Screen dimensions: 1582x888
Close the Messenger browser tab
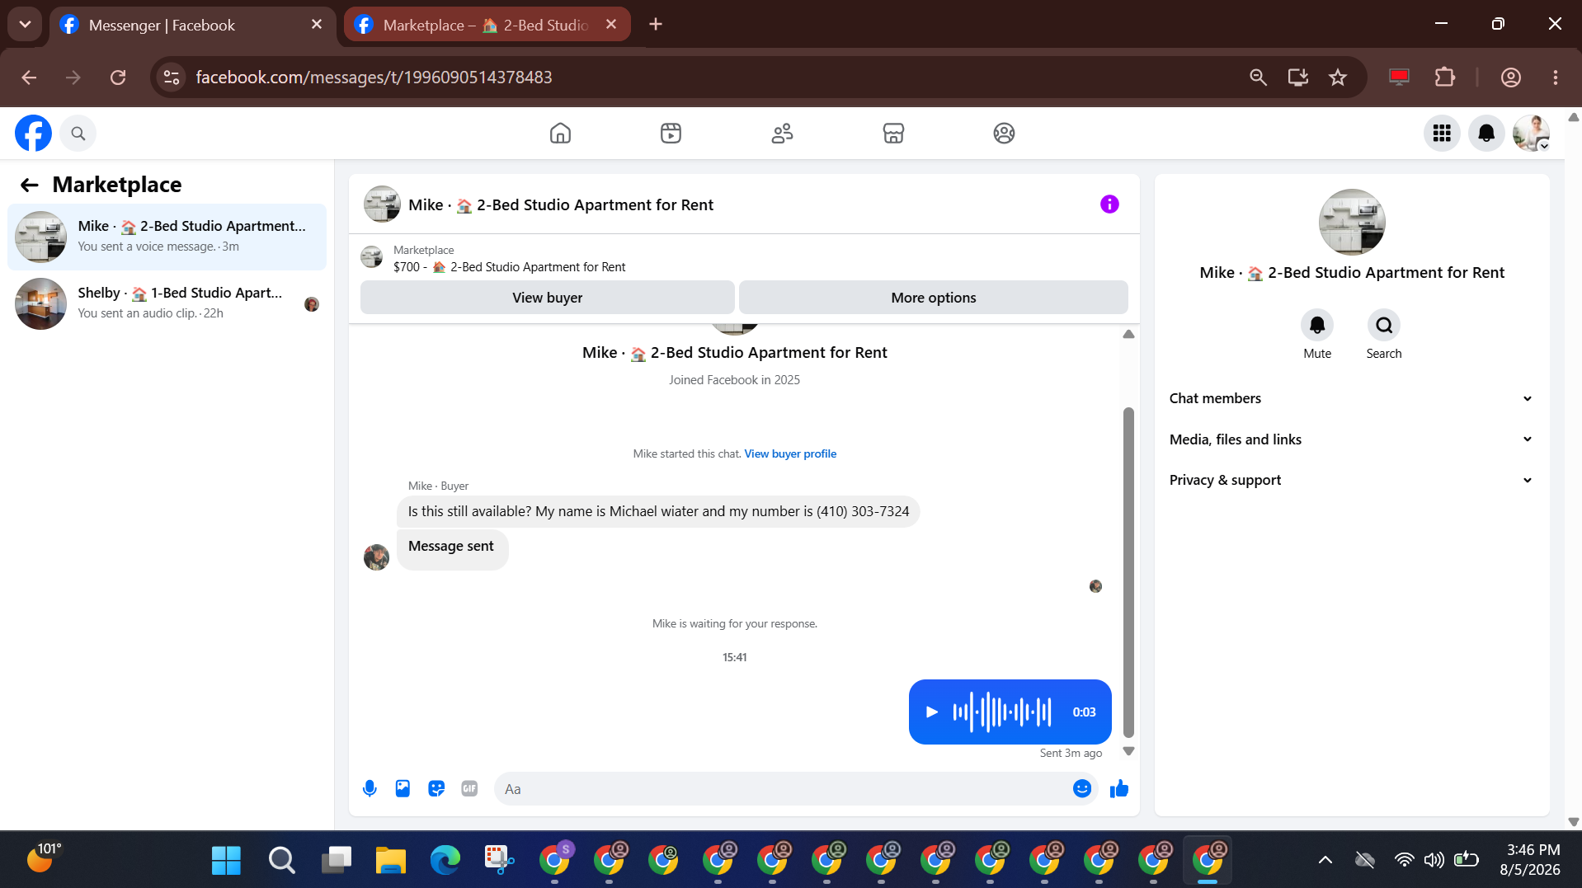point(317,25)
